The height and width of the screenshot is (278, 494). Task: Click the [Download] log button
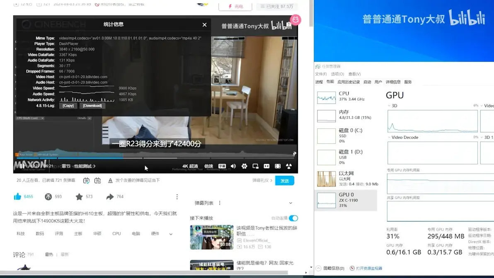point(92,106)
